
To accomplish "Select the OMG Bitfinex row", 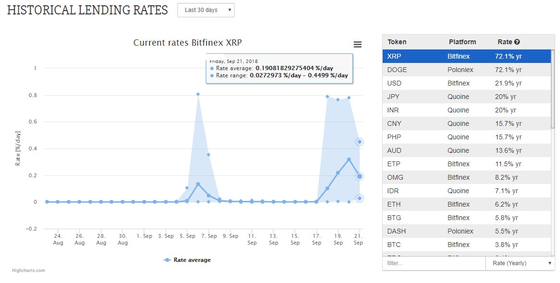I will [x=467, y=177].
